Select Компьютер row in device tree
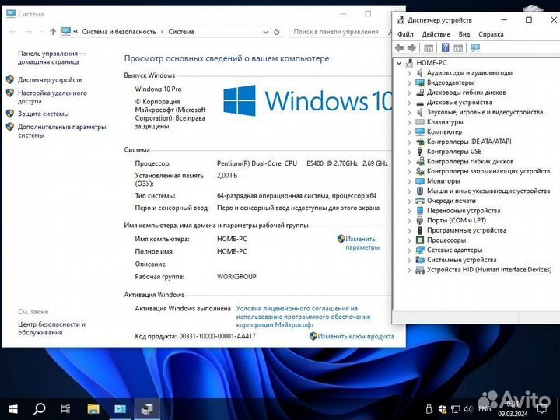Image resolution: width=560 pixels, height=420 pixels. click(x=444, y=131)
